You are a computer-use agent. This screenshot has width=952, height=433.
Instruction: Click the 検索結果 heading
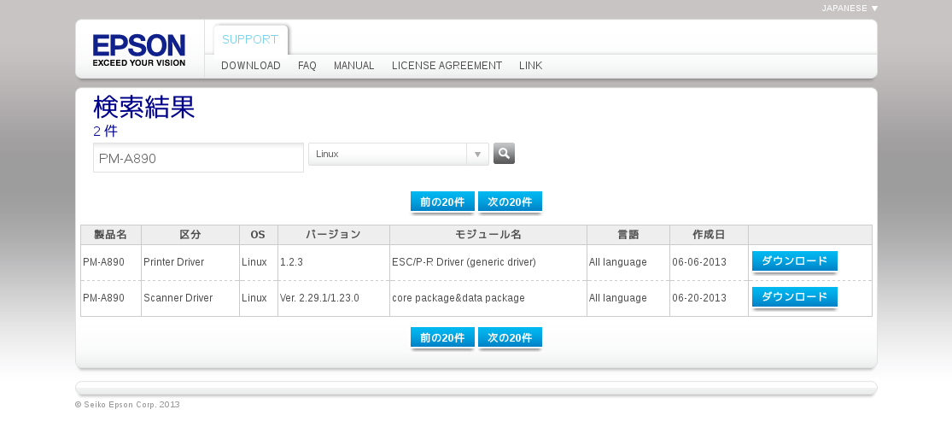click(144, 108)
